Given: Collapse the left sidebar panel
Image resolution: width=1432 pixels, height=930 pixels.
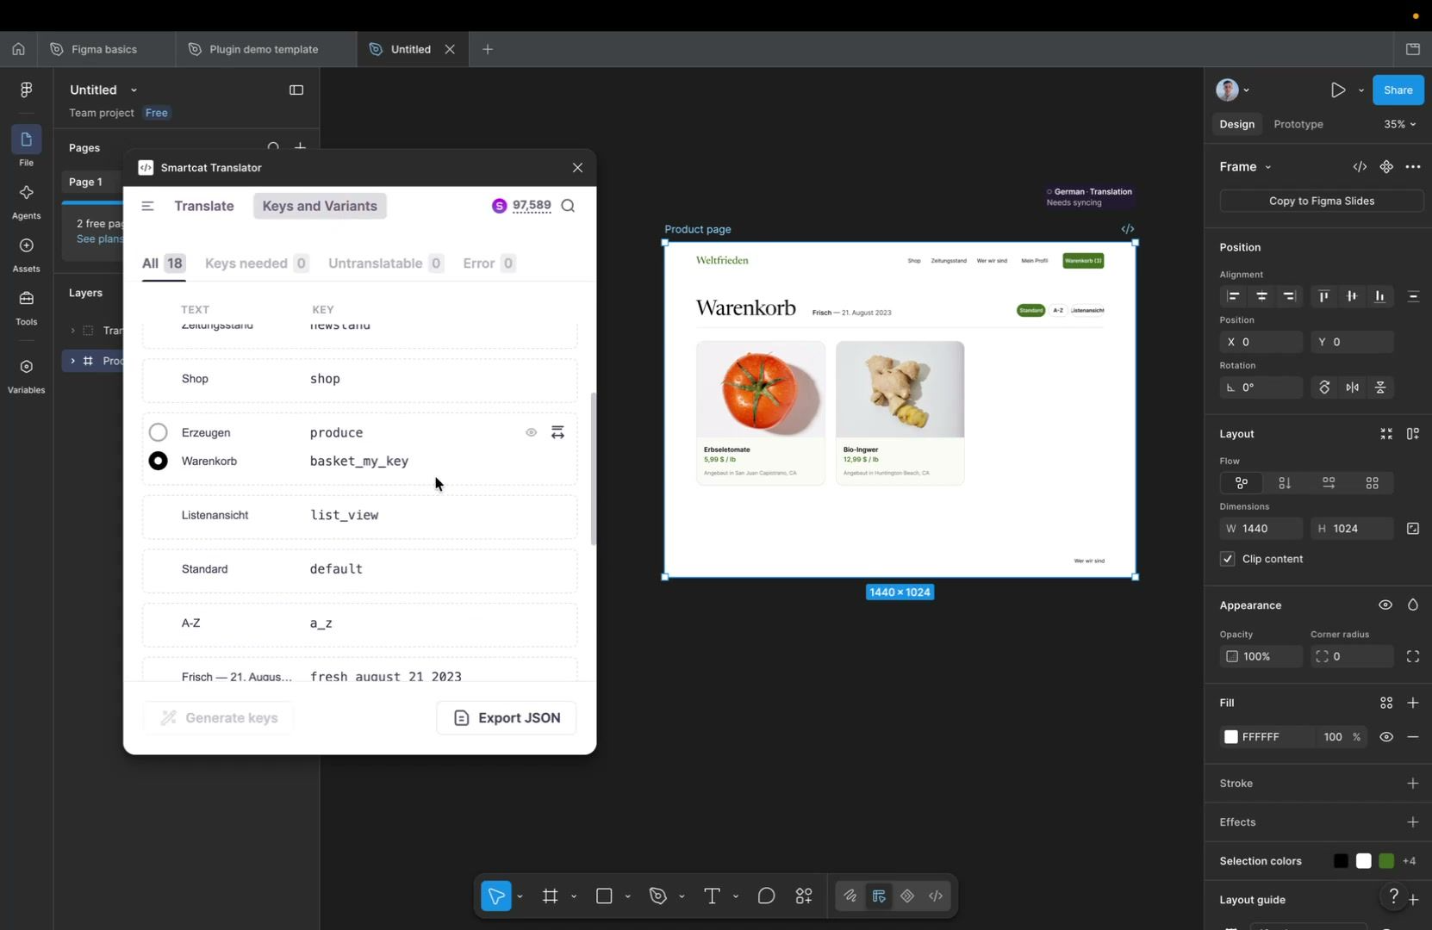Looking at the screenshot, I should [x=296, y=90].
